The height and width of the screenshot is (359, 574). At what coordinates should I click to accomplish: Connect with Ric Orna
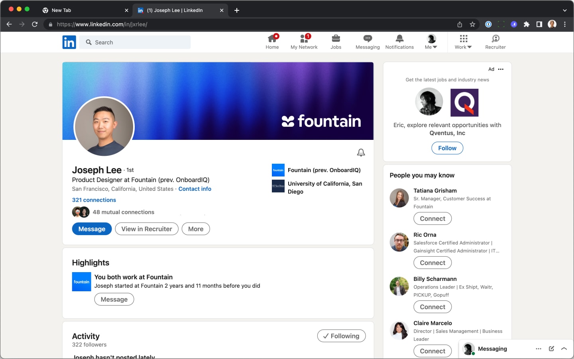click(432, 263)
